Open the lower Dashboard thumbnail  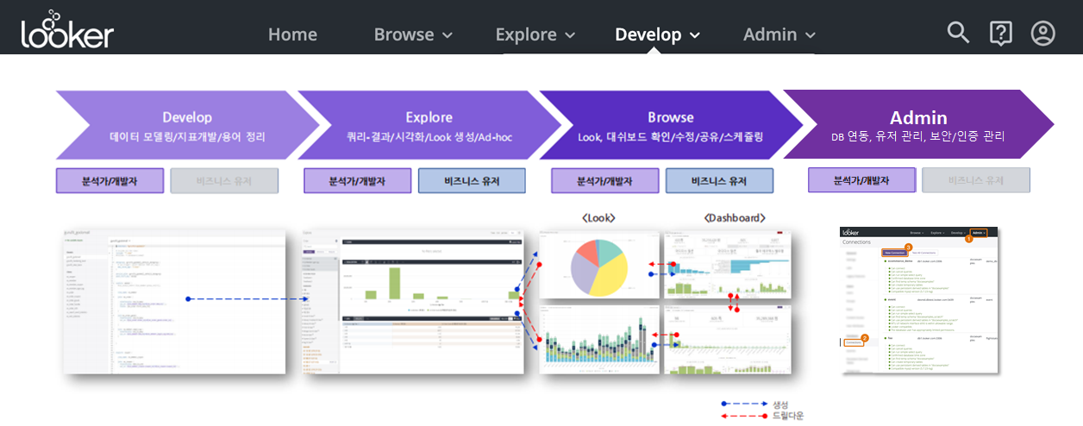726,339
